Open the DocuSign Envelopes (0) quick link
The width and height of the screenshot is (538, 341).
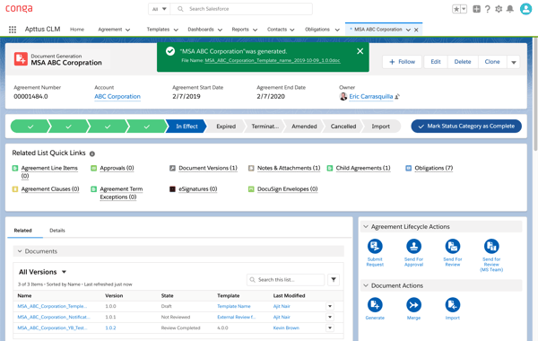click(288, 188)
